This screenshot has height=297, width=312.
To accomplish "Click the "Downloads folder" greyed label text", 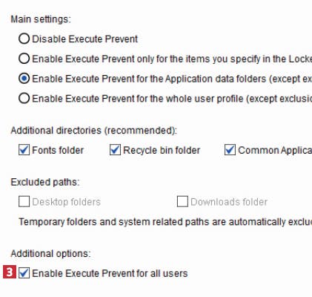I will [x=229, y=202].
